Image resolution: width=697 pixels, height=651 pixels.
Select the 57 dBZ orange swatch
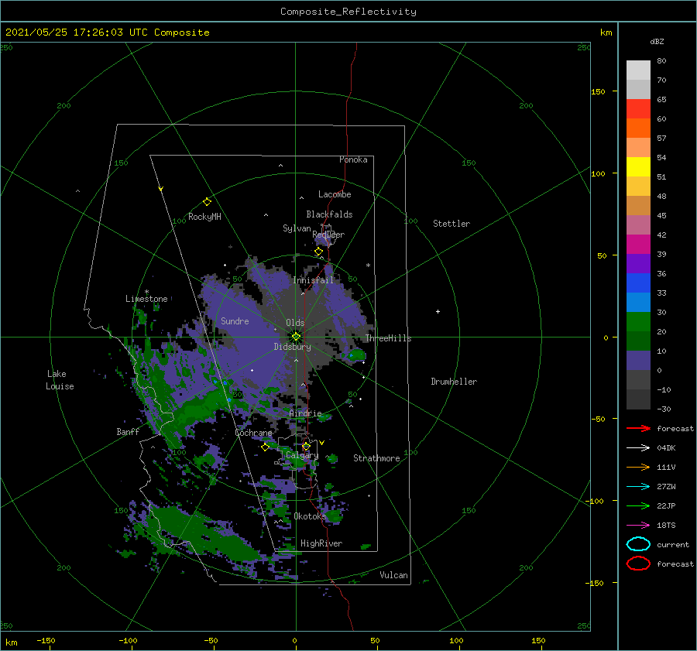[x=638, y=128]
